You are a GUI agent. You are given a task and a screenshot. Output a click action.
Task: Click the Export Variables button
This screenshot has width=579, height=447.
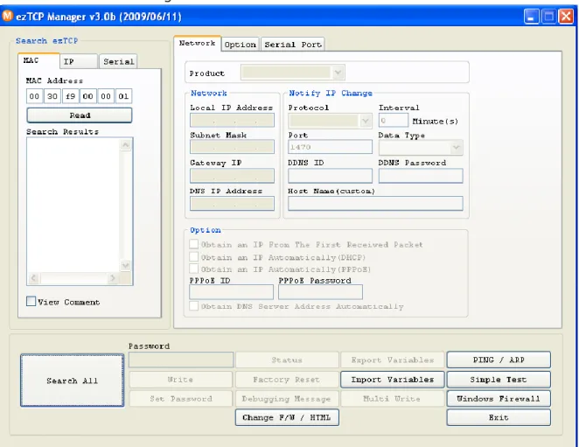click(x=392, y=360)
